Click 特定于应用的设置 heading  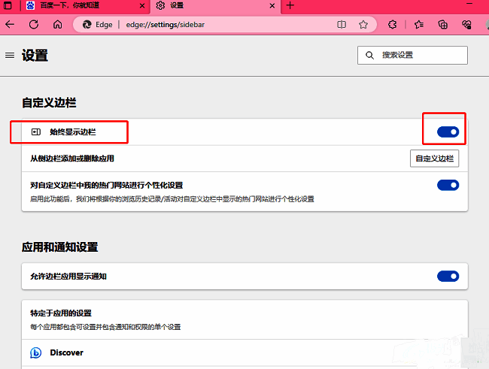click(61, 313)
